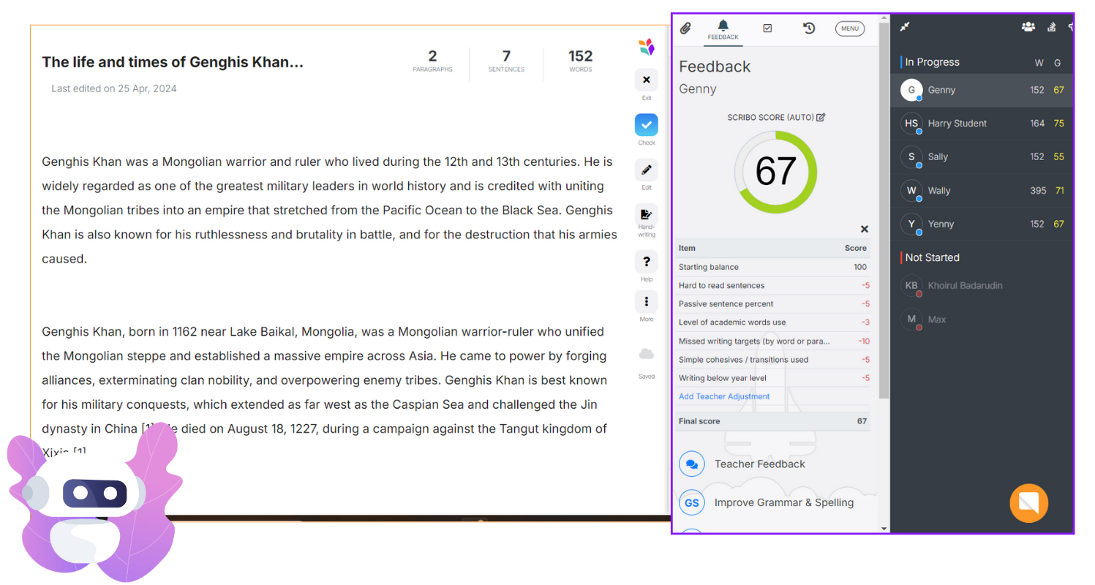
Task: Click the Add Teacher Adjustment link
Action: (x=724, y=396)
